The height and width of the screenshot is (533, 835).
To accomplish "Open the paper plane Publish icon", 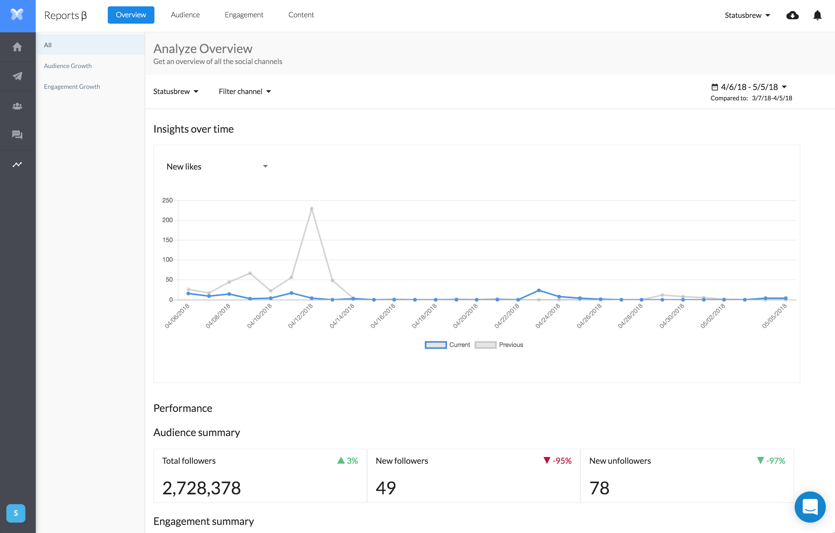I will (x=17, y=76).
